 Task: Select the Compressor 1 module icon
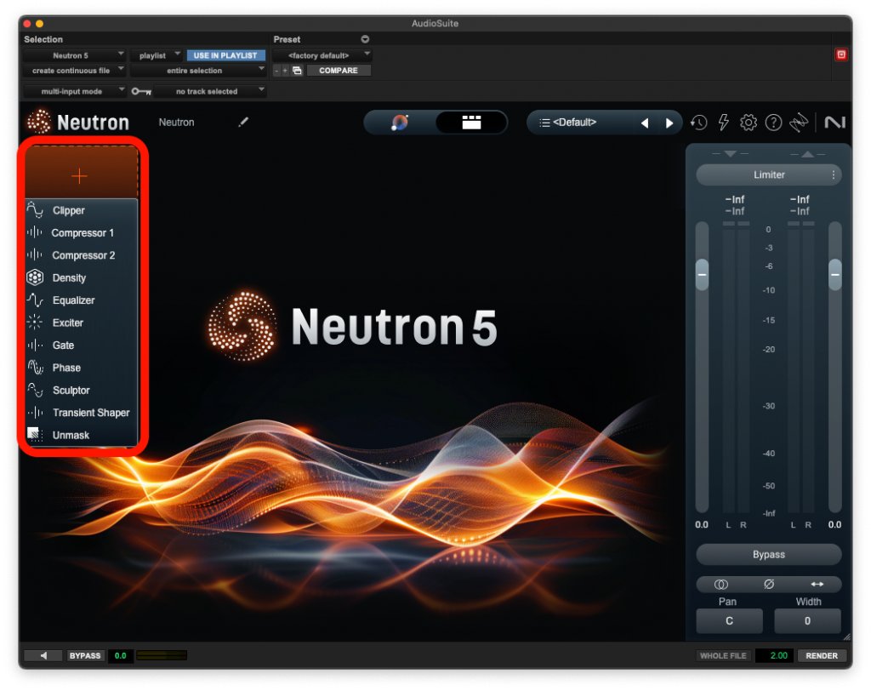click(35, 232)
